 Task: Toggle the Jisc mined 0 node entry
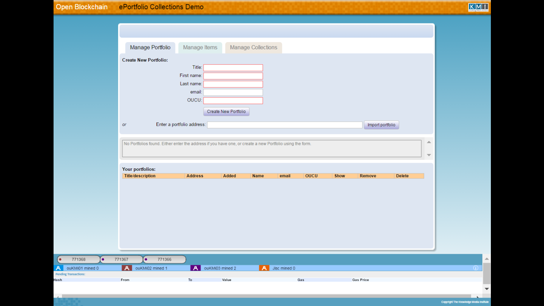284,268
